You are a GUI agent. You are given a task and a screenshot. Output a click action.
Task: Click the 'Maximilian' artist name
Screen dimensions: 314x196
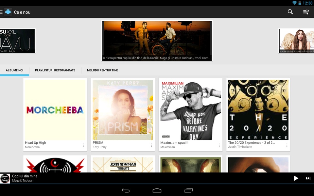167,147
